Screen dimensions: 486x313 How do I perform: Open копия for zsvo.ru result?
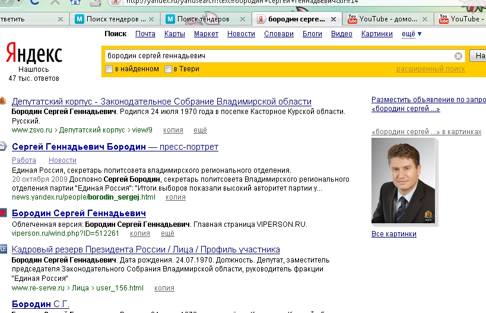pyautogui.click(x=173, y=130)
